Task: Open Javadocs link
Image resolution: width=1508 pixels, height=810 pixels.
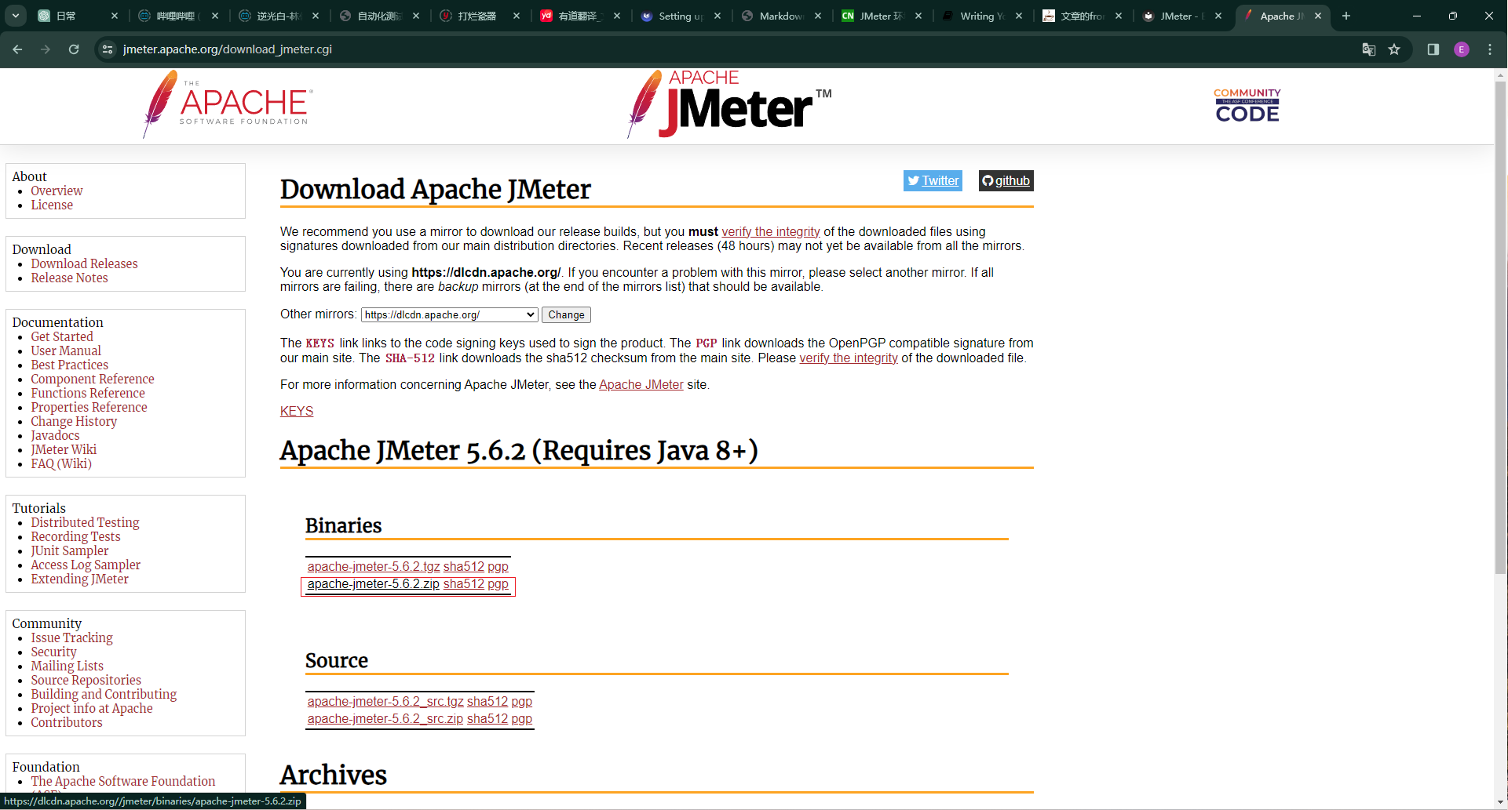Action: pyautogui.click(x=55, y=435)
